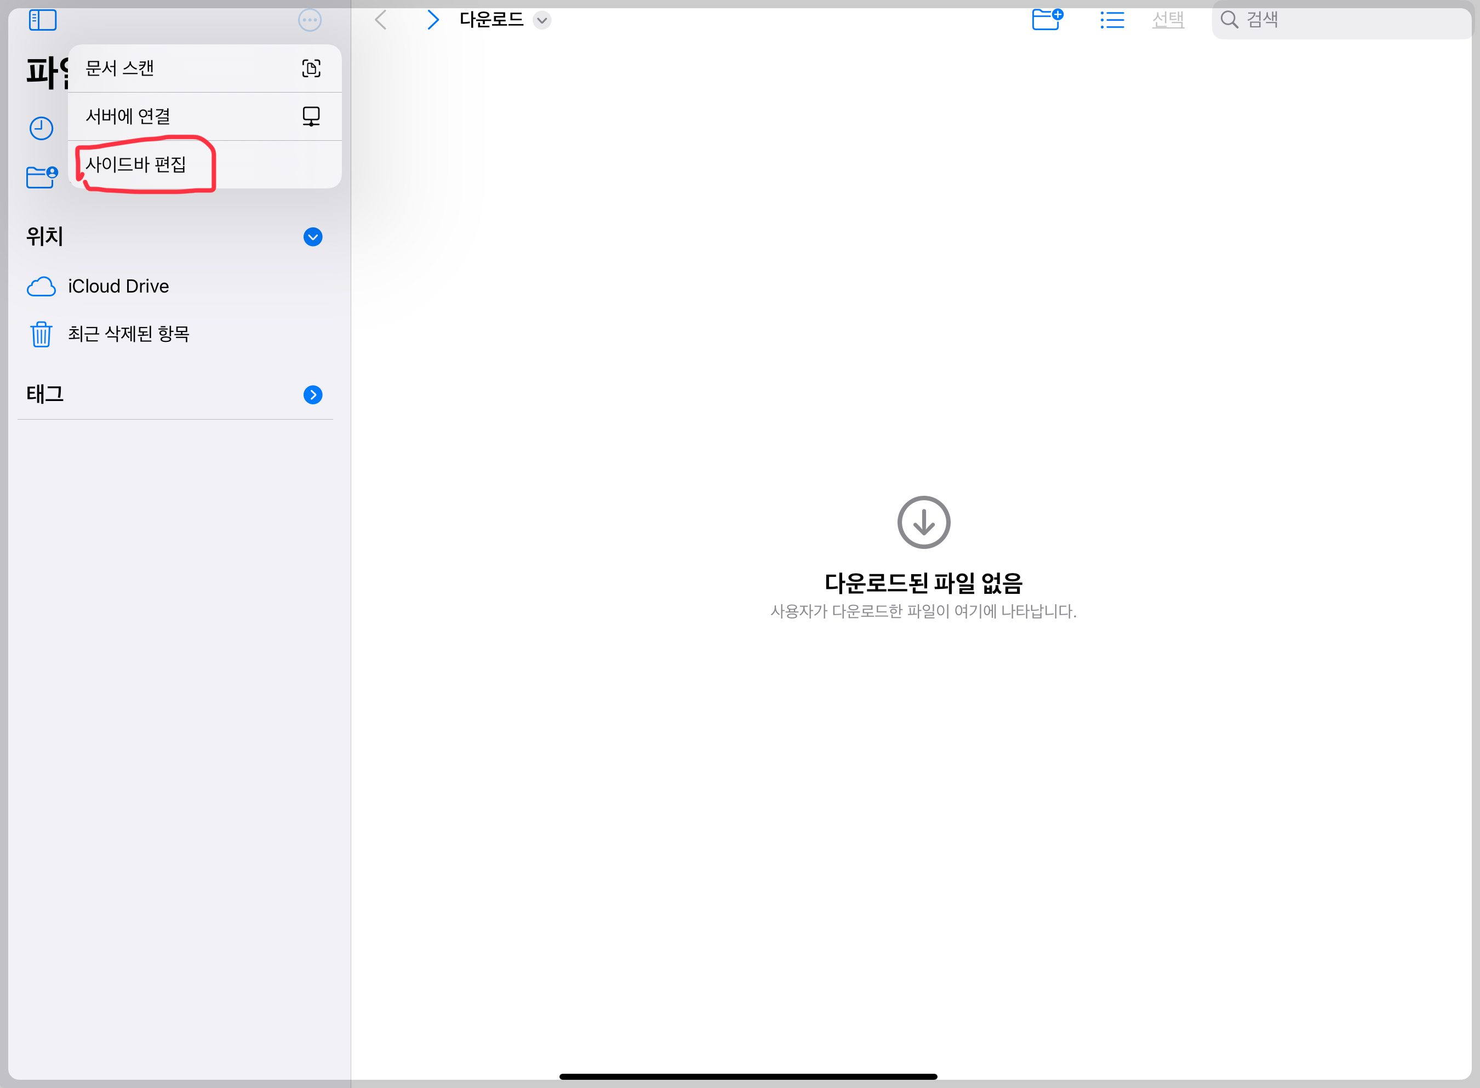Screen dimensions: 1480x1088
Task: Go back with the left arrow
Action: coord(381,20)
